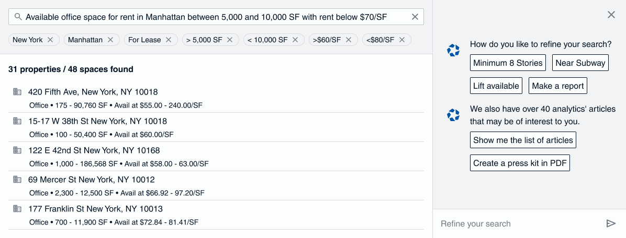Remove the < 10,000 SF filter
This screenshot has width=626, height=238.
(295, 40)
